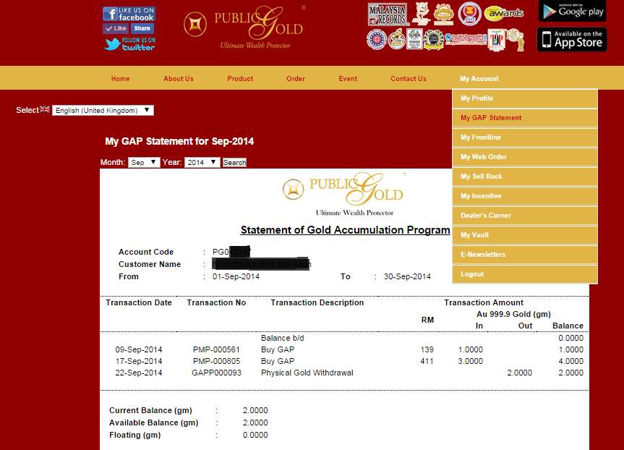624x450 pixels.
Task: Expand the Year dropdown showing 2014
Action: [x=202, y=163]
